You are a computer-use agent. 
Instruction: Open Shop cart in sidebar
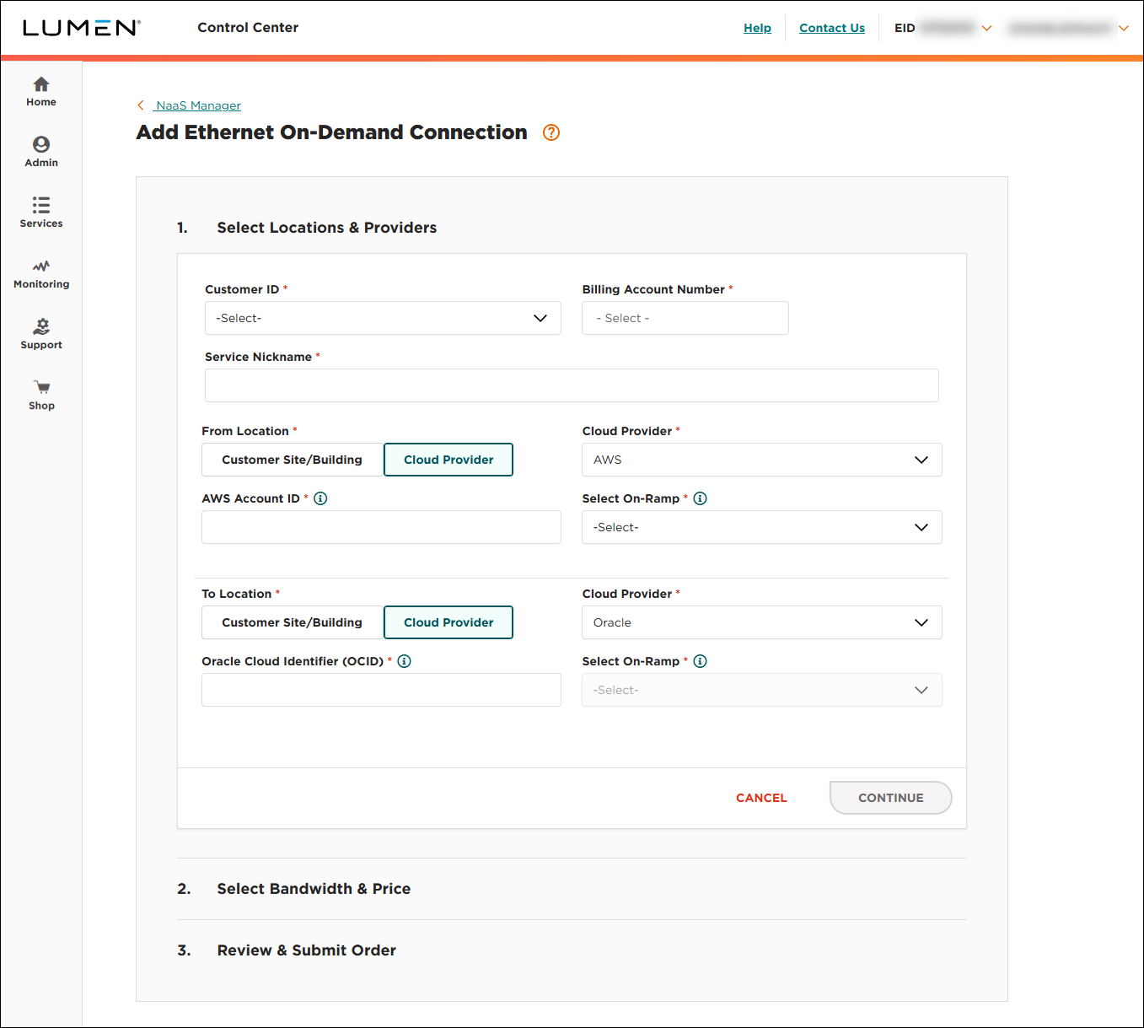pyautogui.click(x=41, y=396)
